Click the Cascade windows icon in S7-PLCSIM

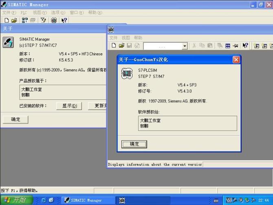(220, 46)
